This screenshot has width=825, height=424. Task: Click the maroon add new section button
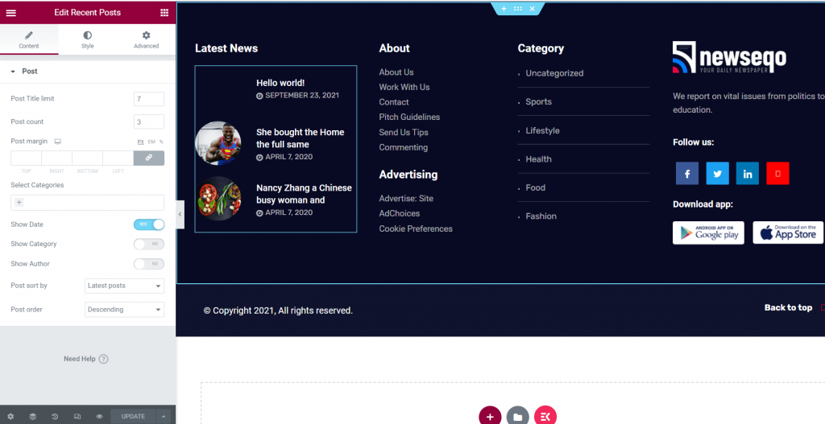[x=490, y=417]
